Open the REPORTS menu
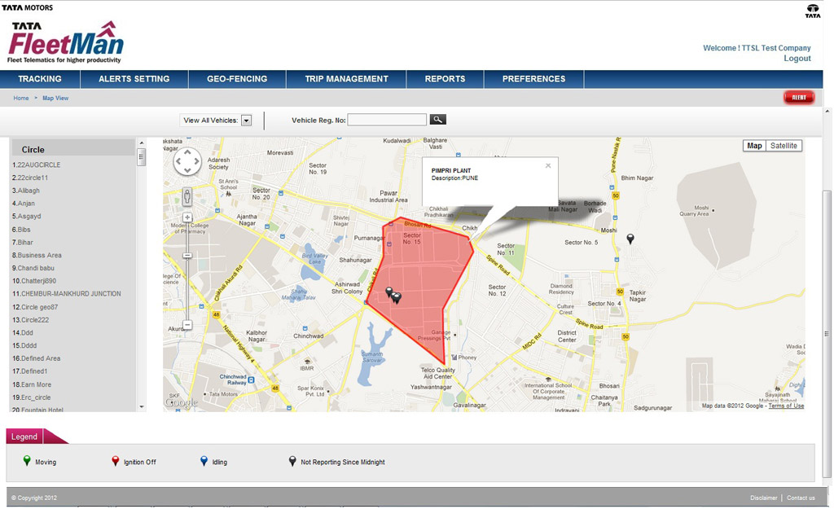 click(x=445, y=79)
